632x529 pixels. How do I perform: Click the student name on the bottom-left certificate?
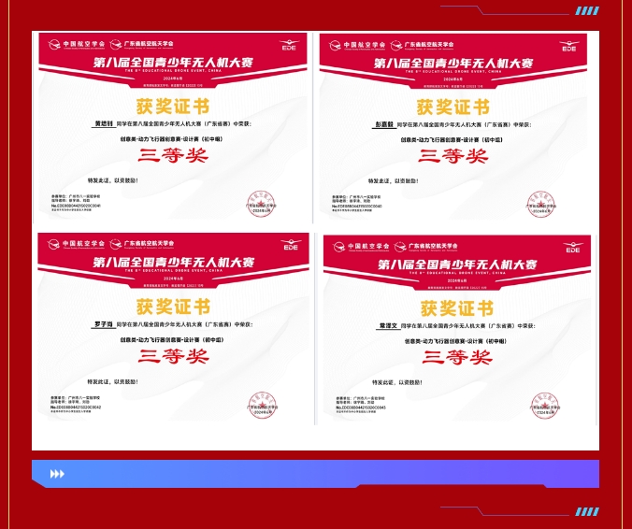pyautogui.click(x=102, y=323)
